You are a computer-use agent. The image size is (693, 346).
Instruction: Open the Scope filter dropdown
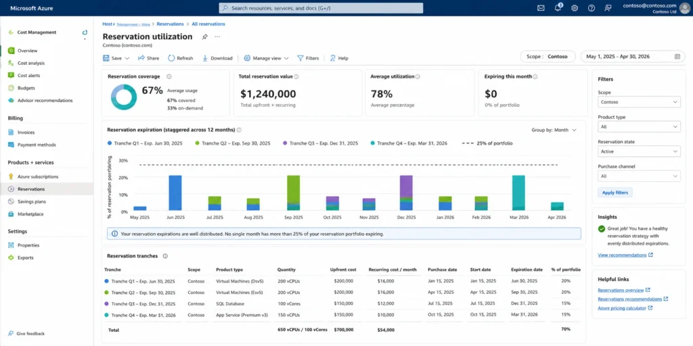pos(639,102)
